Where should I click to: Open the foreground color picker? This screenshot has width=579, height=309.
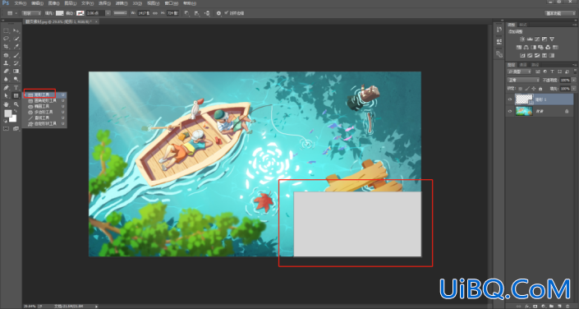[7, 113]
